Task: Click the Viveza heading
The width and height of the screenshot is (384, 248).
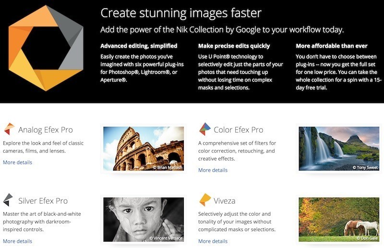Action: pos(224,201)
